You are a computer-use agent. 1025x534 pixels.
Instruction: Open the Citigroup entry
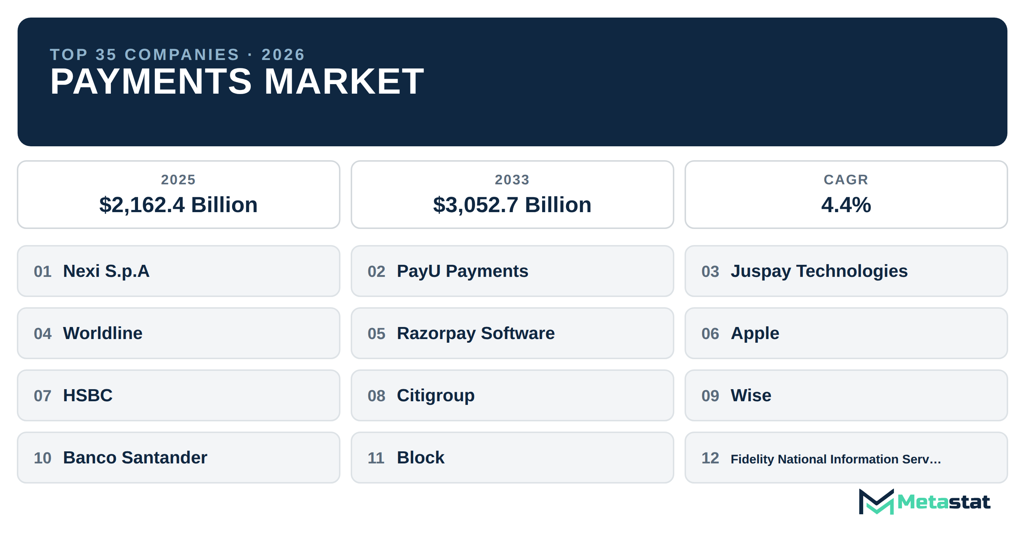point(512,395)
